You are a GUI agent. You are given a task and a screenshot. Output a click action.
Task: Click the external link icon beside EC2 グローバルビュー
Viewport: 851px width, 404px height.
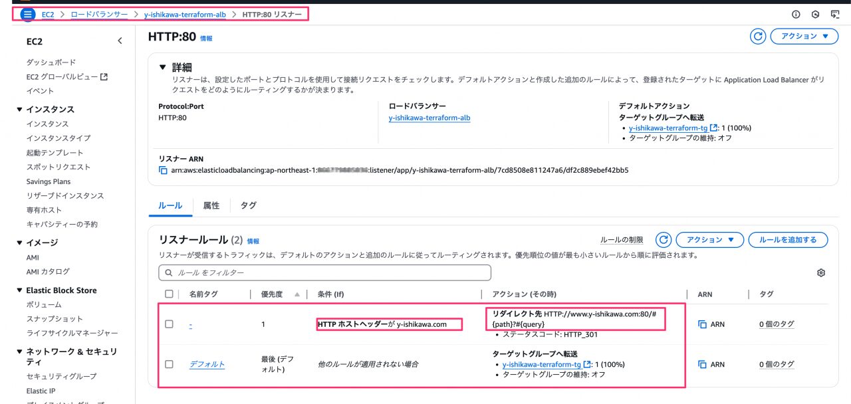pyautogui.click(x=104, y=76)
